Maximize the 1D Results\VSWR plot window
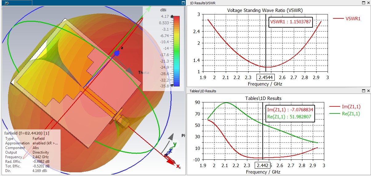371x176 pixels. click(364, 3)
